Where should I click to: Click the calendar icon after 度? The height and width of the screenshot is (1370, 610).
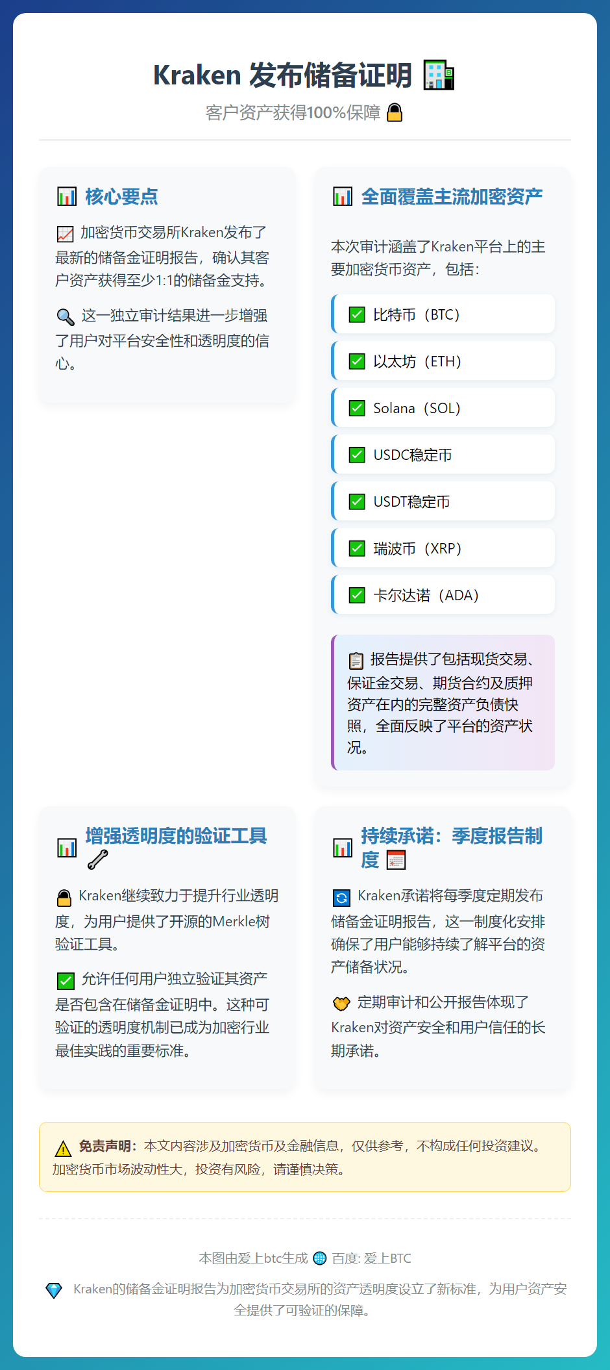pos(396,860)
